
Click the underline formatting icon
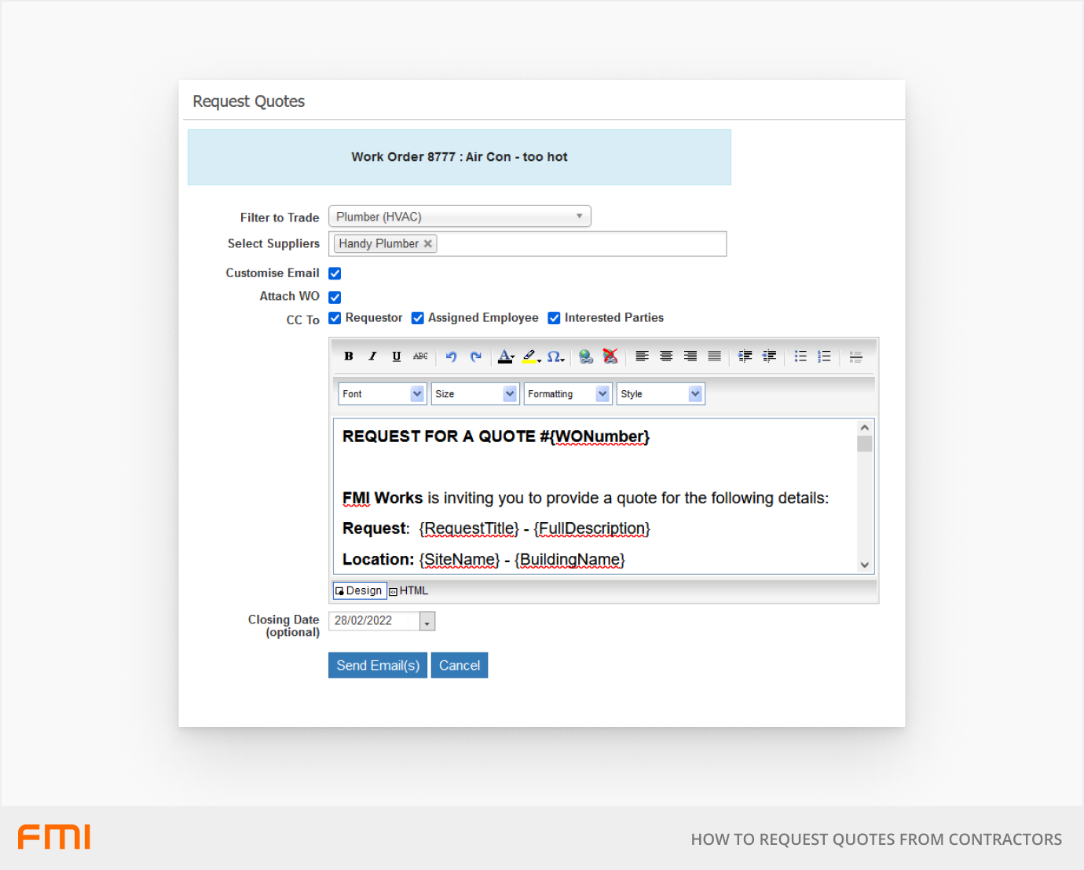[397, 356]
